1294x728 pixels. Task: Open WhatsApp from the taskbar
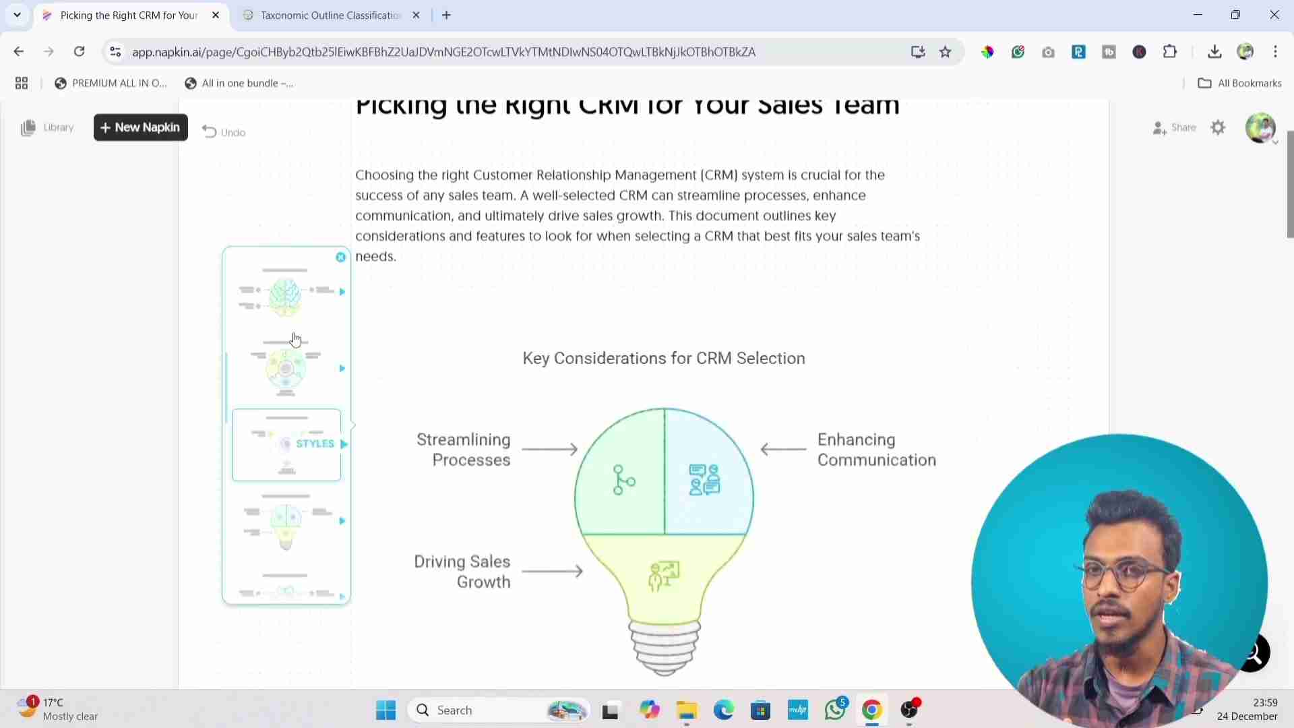836,710
